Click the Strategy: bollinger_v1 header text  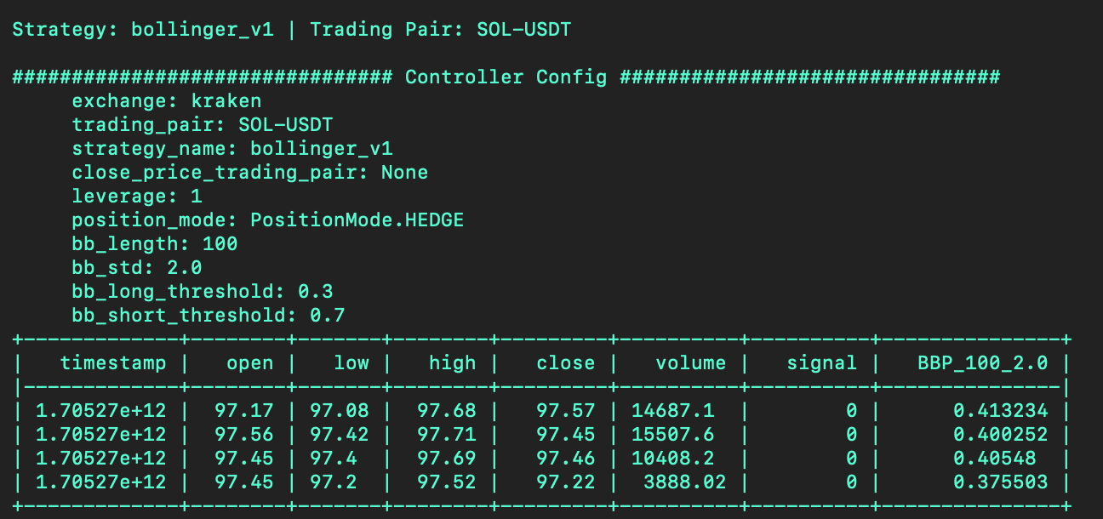tap(143, 30)
